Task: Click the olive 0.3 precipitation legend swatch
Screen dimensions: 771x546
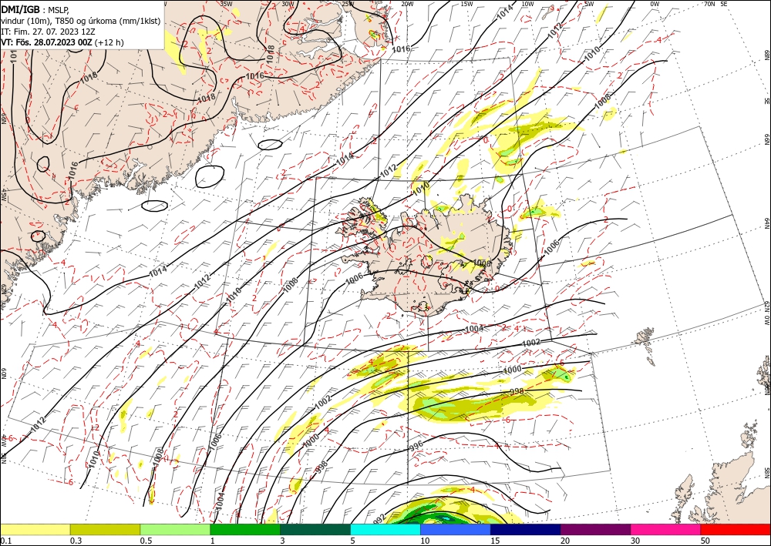Action: pyautogui.click(x=105, y=529)
